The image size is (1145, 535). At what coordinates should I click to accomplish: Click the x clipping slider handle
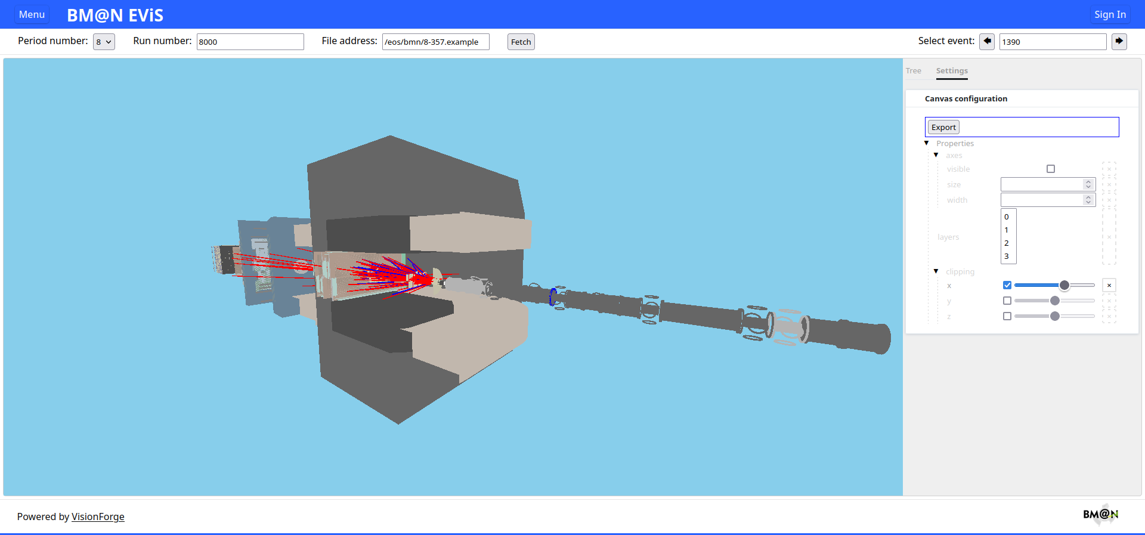coord(1064,286)
